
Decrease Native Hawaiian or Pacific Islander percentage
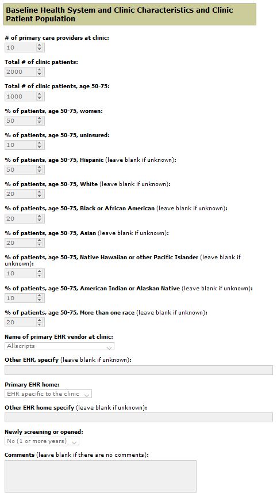point(40,275)
